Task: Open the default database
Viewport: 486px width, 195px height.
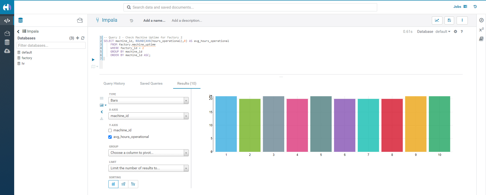Action: [x=27, y=52]
